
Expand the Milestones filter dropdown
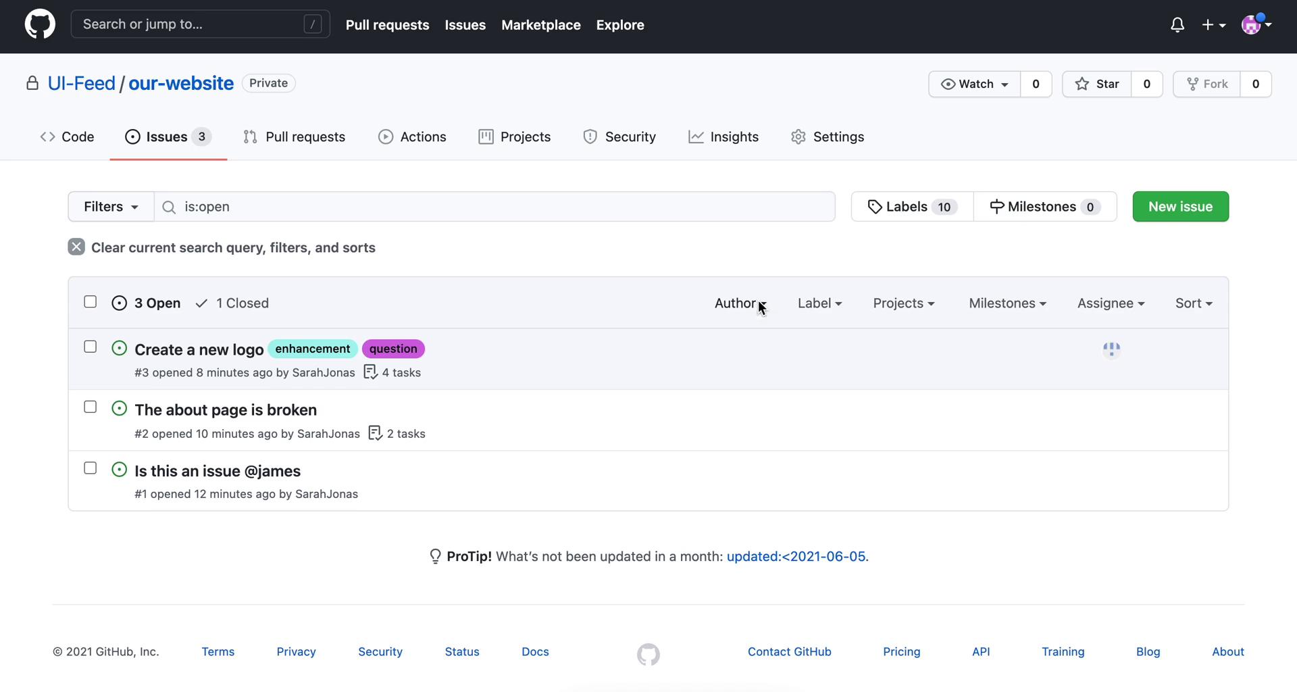(x=1007, y=303)
